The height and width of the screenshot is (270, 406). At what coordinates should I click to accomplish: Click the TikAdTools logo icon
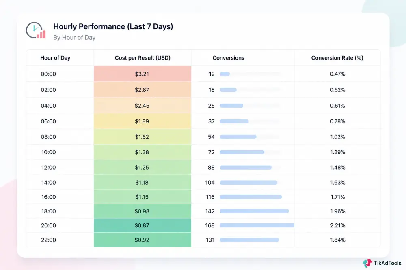(x=367, y=263)
